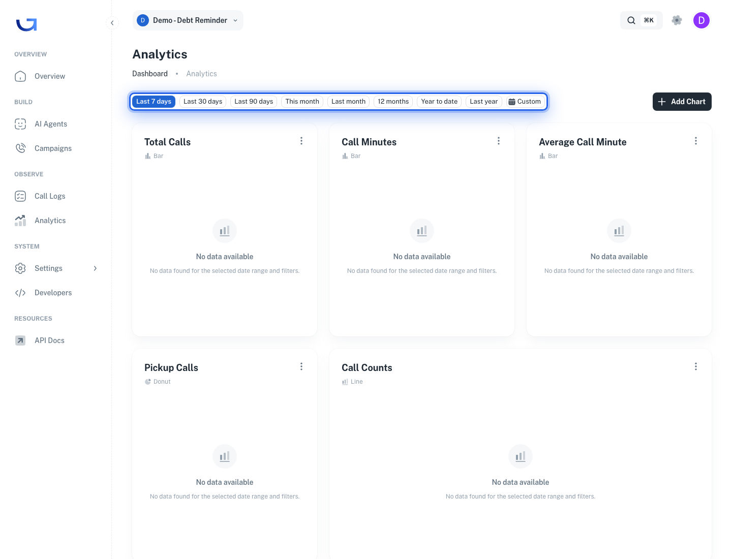Open the Demo - Debt Reminder project dropdown
The width and height of the screenshot is (732, 559).
188,20
